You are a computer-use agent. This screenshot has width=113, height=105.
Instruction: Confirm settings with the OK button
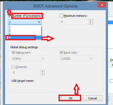coord(71,98)
